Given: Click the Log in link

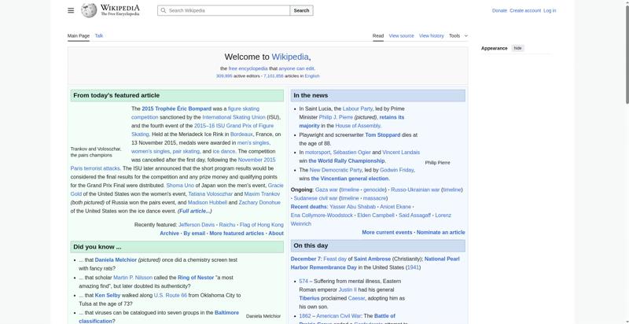Looking at the screenshot, I should (x=550, y=10).
